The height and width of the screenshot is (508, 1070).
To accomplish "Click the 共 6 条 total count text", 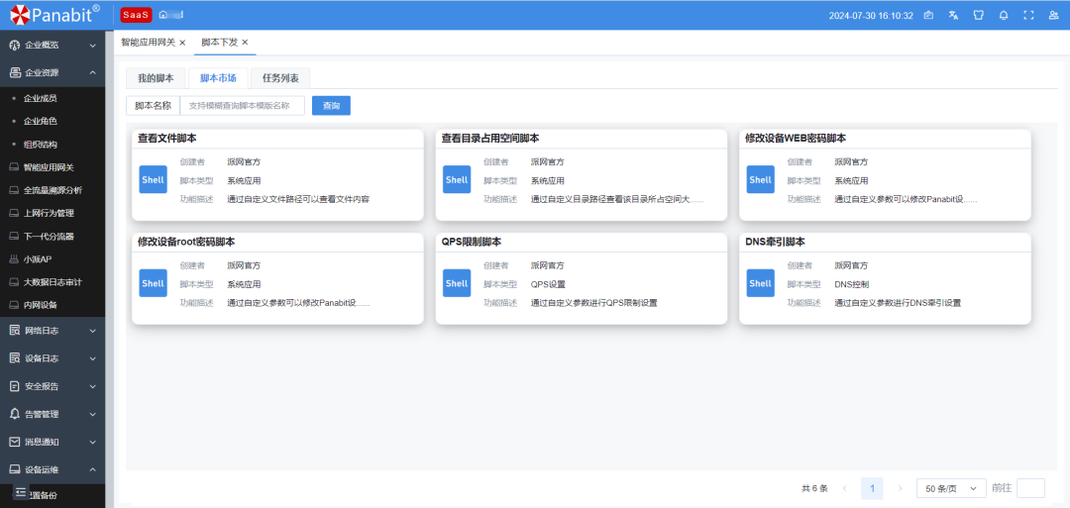I will [814, 488].
